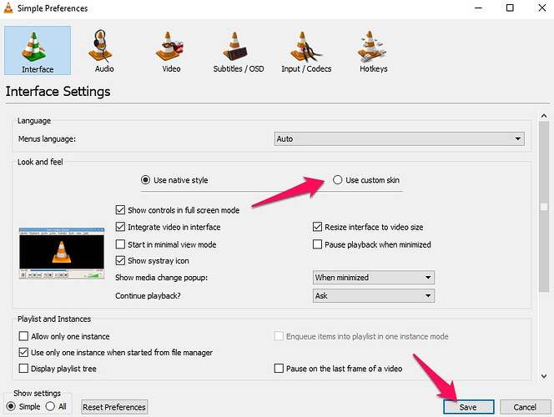Select the Use custom skin option

[338, 180]
